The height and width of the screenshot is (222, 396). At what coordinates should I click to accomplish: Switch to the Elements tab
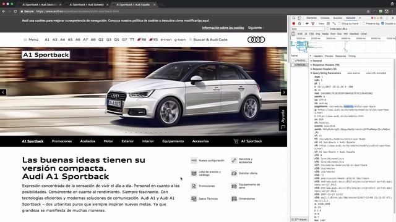(311, 18)
